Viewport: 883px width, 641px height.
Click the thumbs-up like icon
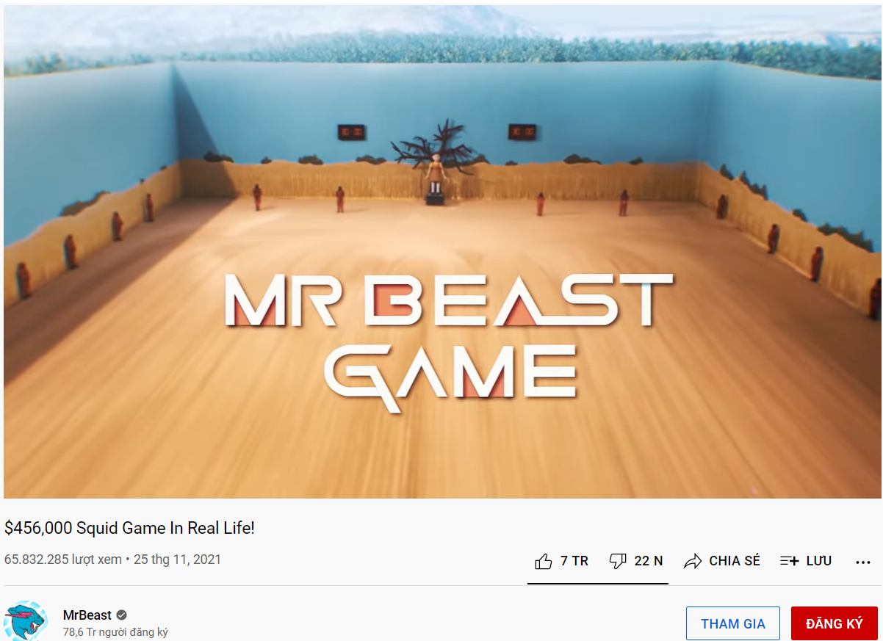(x=544, y=562)
